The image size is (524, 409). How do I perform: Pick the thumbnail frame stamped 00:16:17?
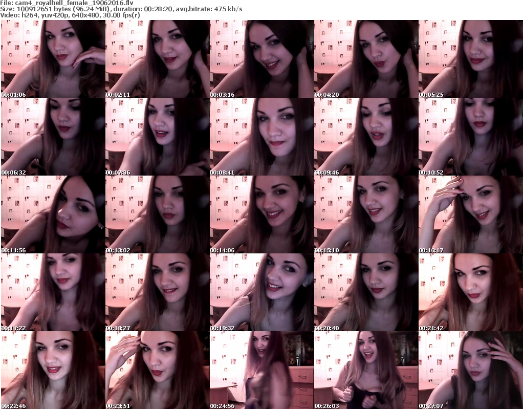(x=471, y=214)
